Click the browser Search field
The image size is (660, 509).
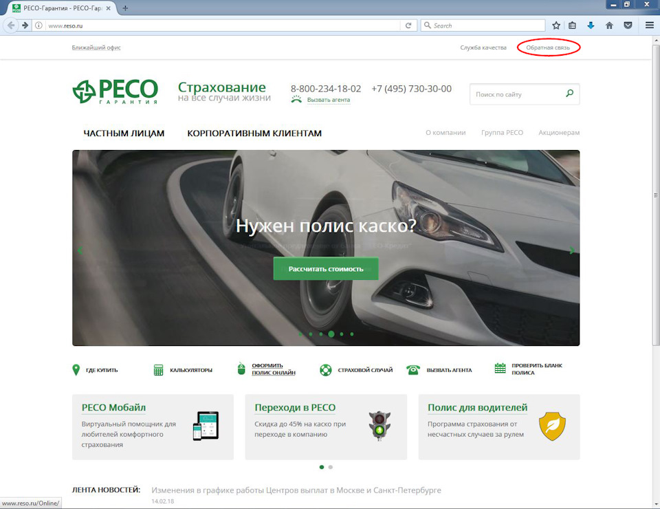(483, 25)
